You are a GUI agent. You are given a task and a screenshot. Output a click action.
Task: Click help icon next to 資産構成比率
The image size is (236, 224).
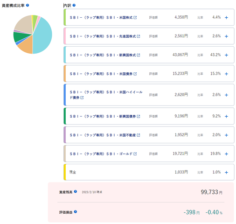click(28, 5)
